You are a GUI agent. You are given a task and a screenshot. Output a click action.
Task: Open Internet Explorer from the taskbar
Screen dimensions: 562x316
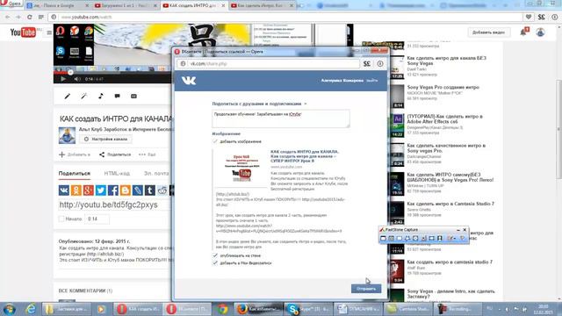31,309
